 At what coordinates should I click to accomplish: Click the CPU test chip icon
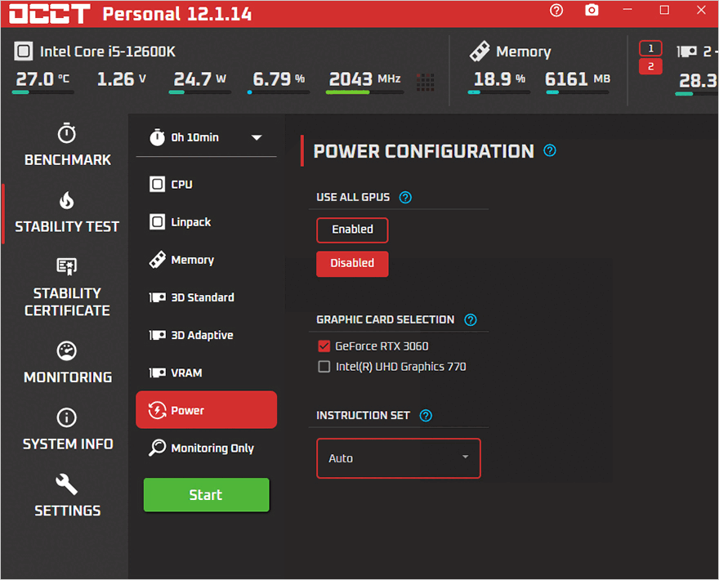pos(157,185)
